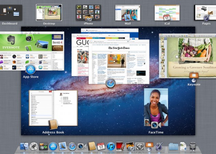Select the Keynote badge icon on presentation window

[x=194, y=77]
